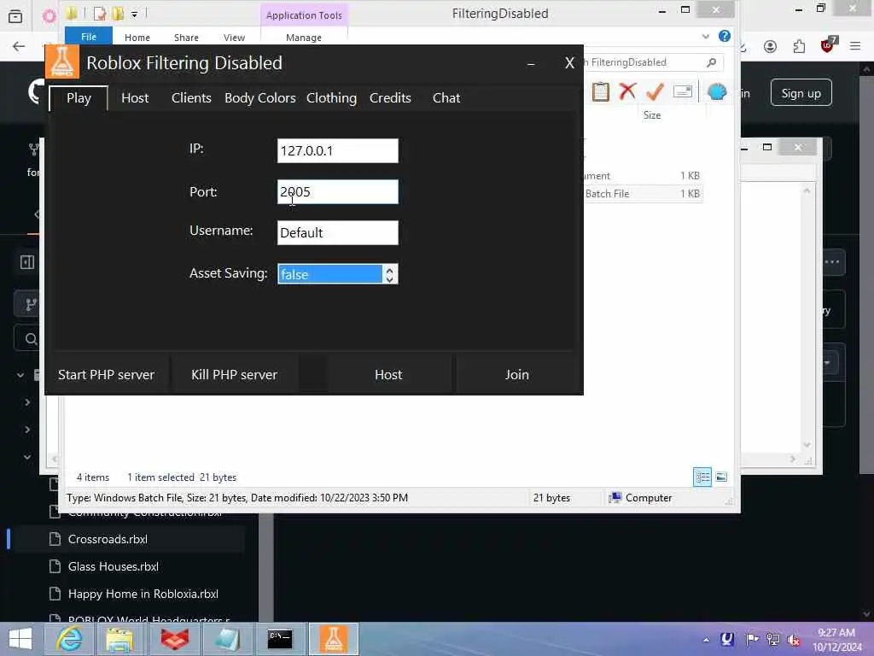The image size is (874, 656).
Task: Open the browser hamburger menu
Action: pyautogui.click(x=855, y=47)
